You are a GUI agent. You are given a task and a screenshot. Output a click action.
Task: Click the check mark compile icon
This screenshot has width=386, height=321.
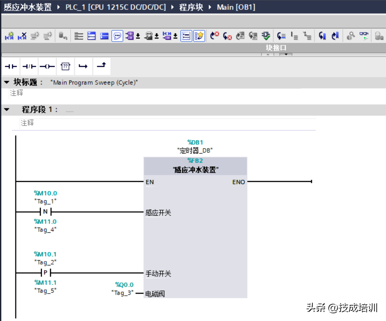tap(266, 36)
